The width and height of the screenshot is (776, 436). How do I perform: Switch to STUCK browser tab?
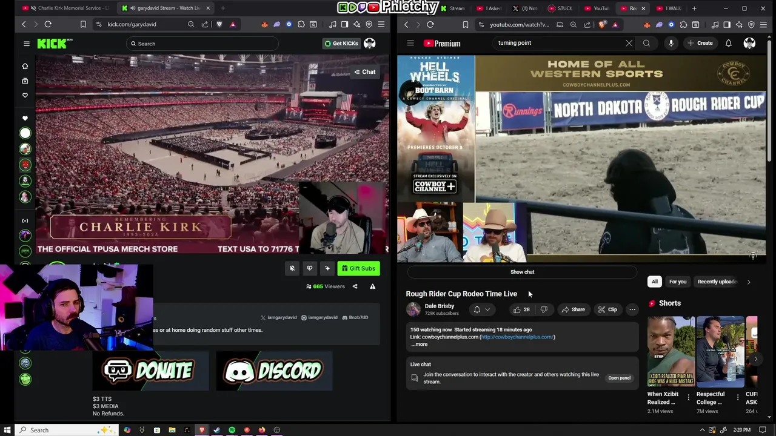pyautogui.click(x=560, y=8)
